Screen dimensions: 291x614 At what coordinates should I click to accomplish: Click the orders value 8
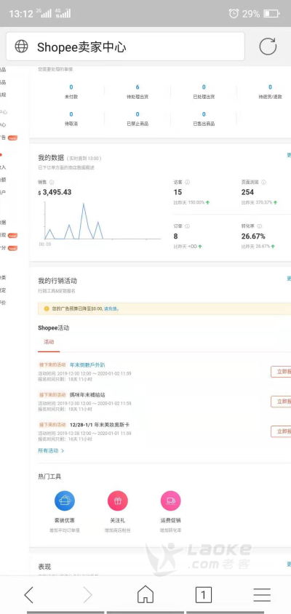pyautogui.click(x=175, y=236)
